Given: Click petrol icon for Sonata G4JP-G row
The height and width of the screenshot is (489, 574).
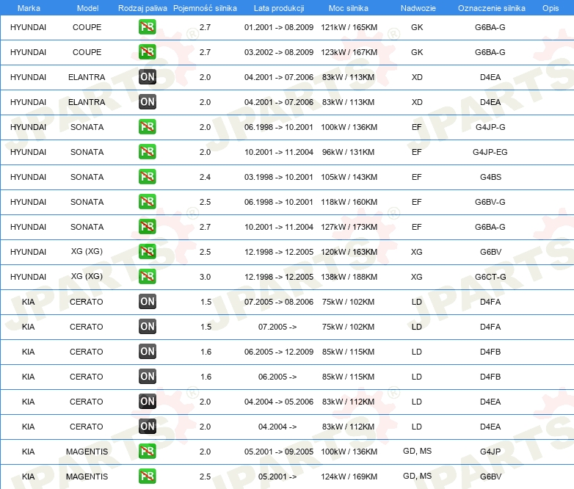Looking at the screenshot, I should (x=147, y=127).
